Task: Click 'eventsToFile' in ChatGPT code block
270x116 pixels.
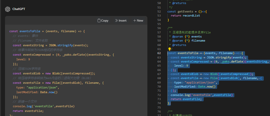Action: (x=30, y=31)
